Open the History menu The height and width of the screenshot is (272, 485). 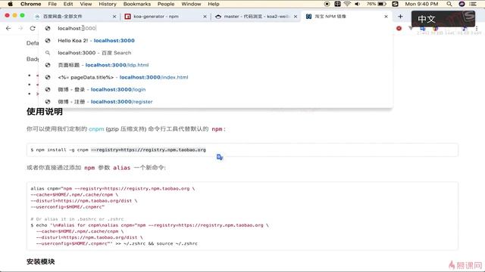[x=108, y=4]
